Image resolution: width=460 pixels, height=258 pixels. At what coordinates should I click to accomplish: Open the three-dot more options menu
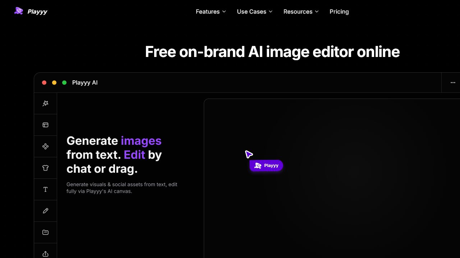tap(453, 83)
